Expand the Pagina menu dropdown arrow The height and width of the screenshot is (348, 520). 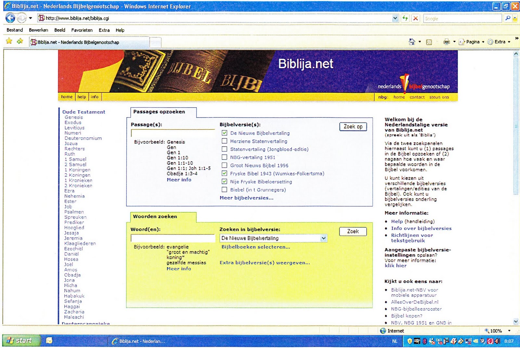pyautogui.click(x=483, y=42)
